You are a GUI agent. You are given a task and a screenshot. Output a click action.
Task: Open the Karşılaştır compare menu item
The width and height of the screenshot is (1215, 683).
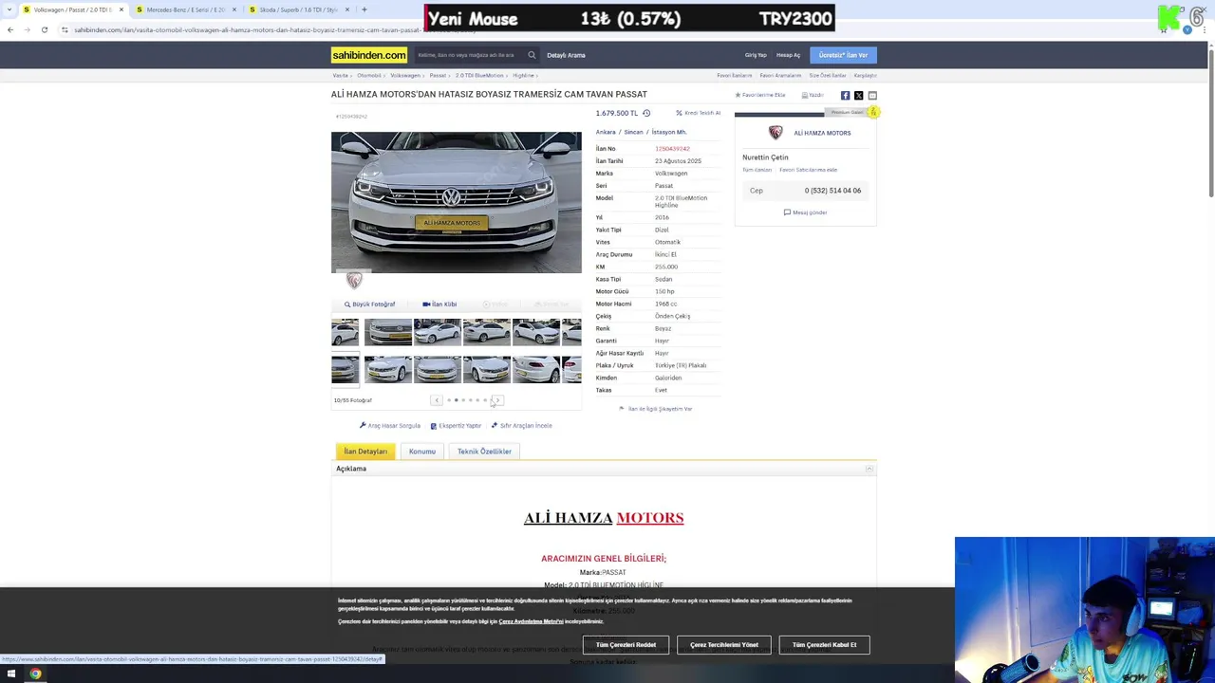(x=865, y=75)
